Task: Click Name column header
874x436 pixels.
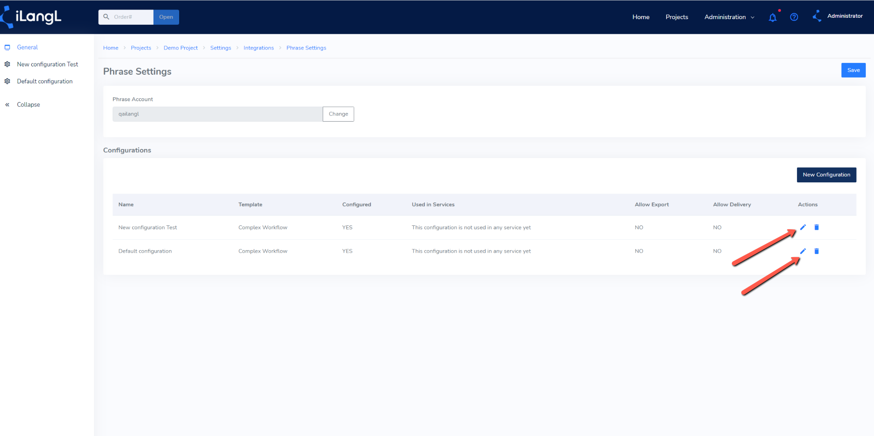Action: tap(126, 205)
